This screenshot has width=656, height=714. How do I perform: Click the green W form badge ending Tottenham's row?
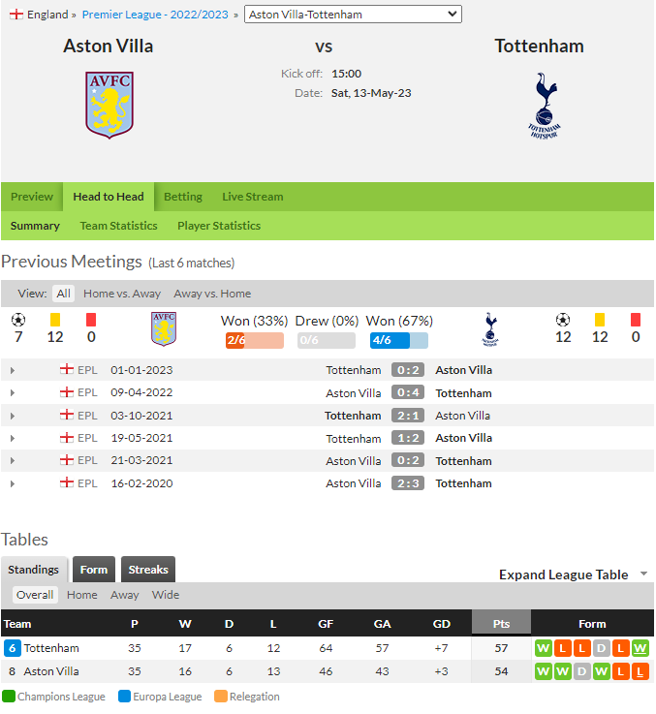640,648
